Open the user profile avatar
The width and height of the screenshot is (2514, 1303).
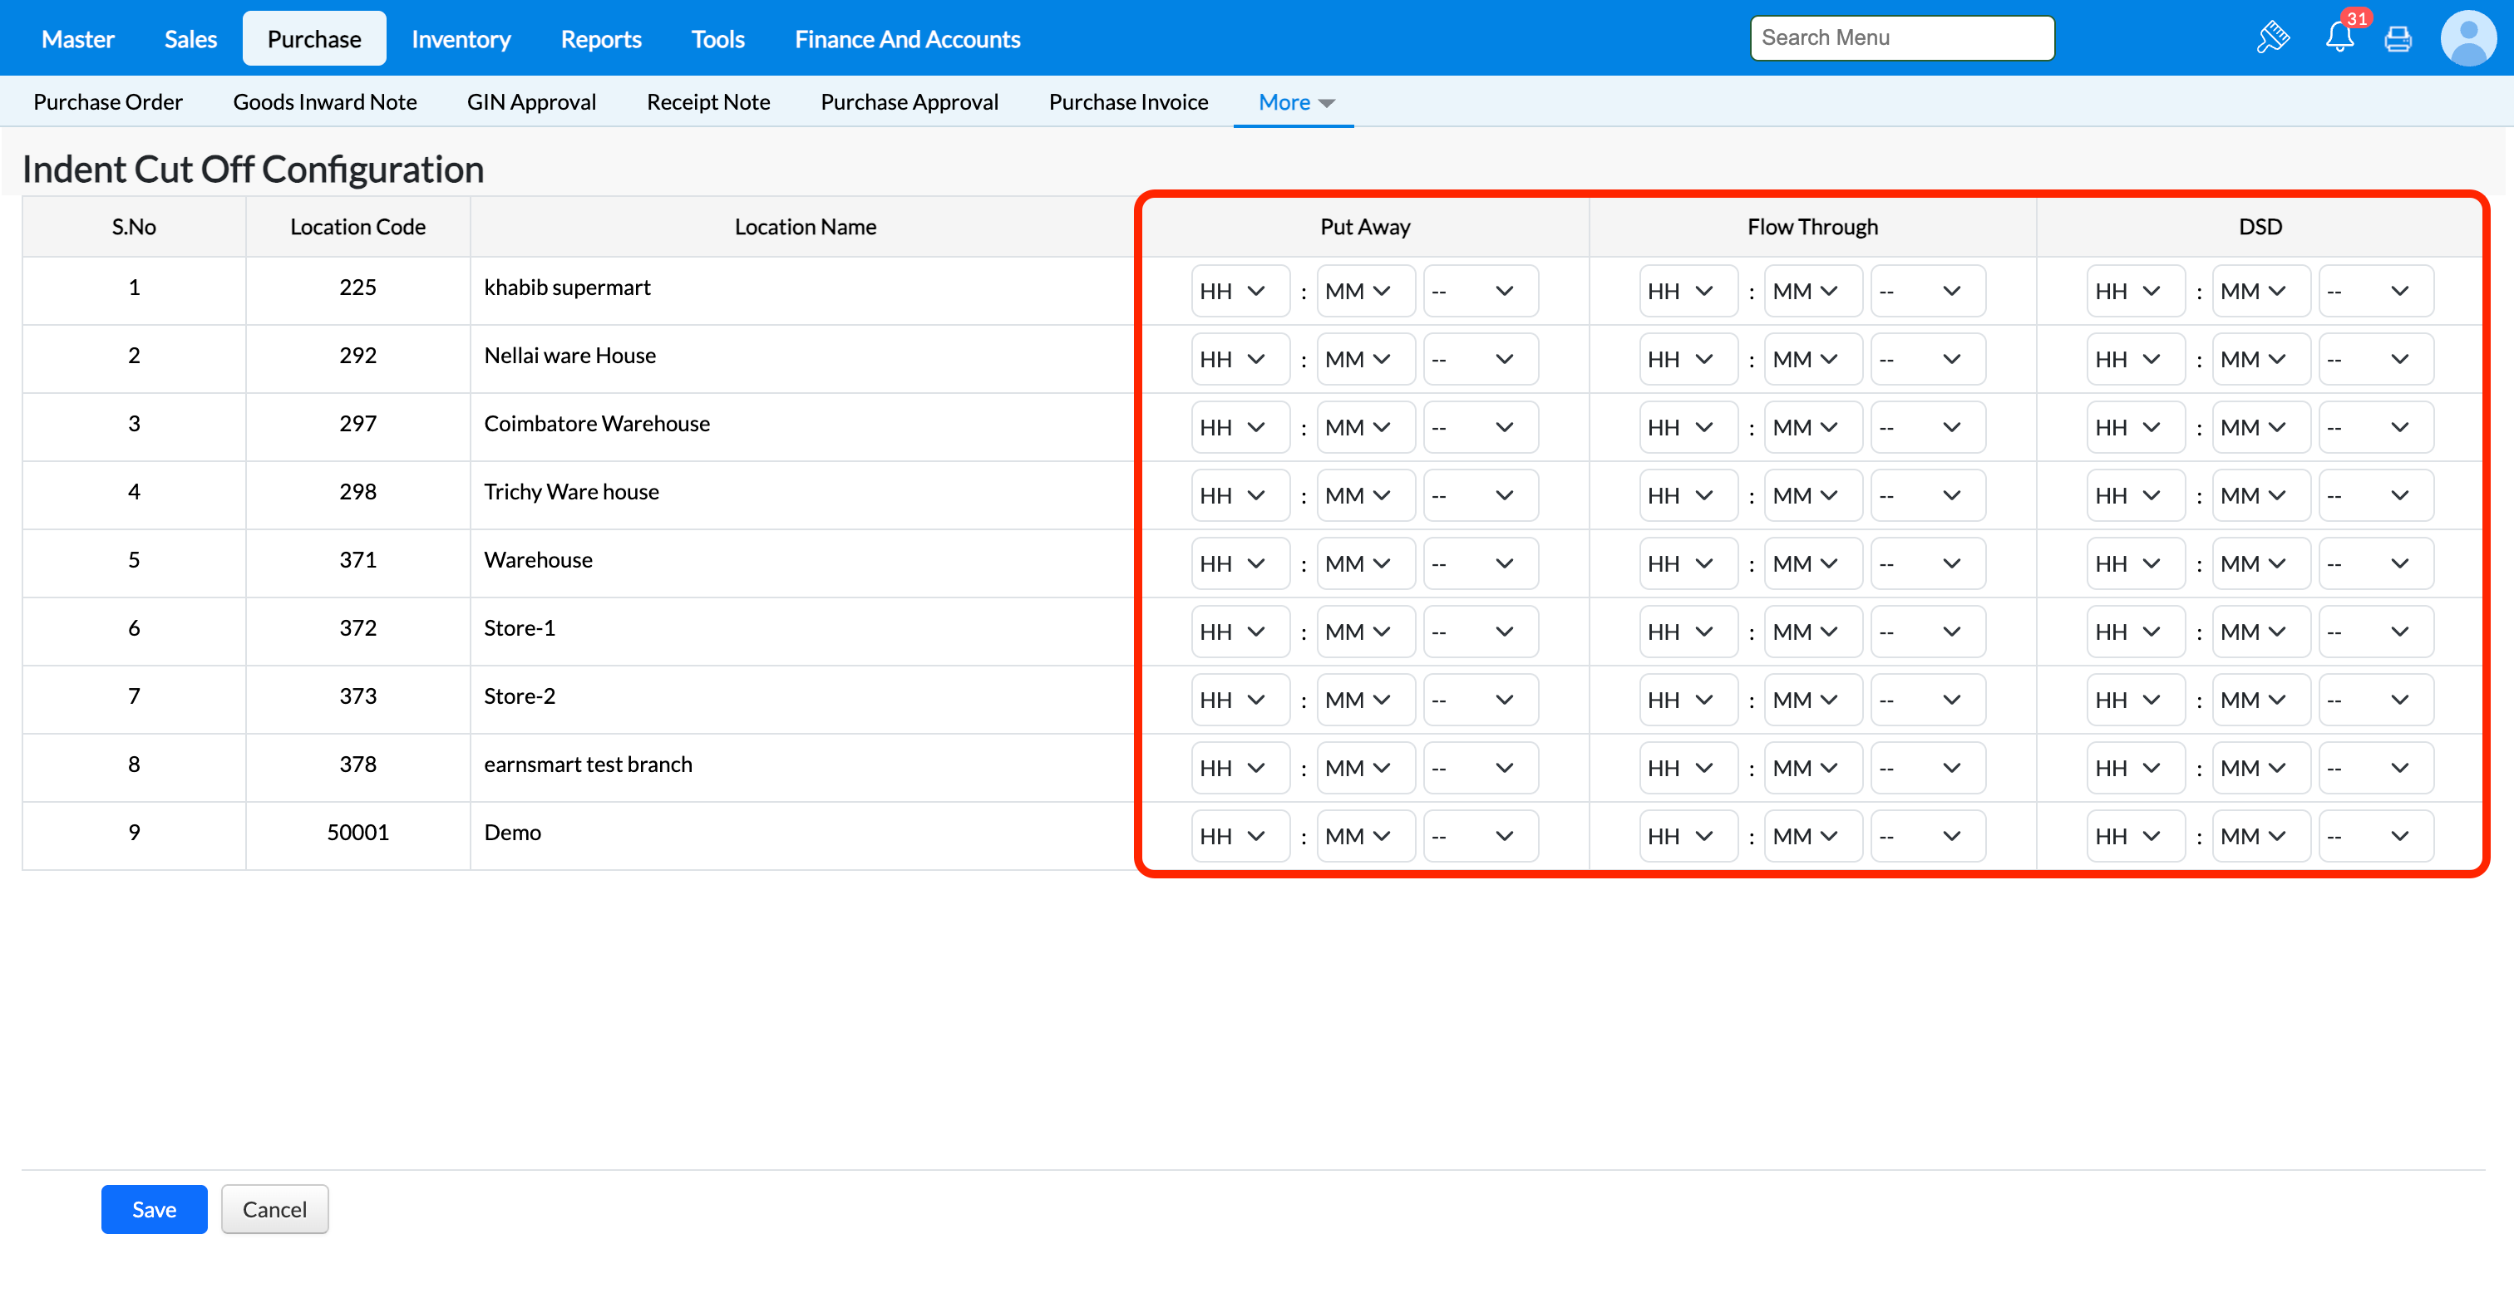[2467, 38]
